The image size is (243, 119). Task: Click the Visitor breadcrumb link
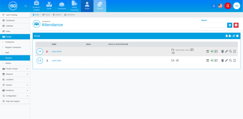[36, 15]
